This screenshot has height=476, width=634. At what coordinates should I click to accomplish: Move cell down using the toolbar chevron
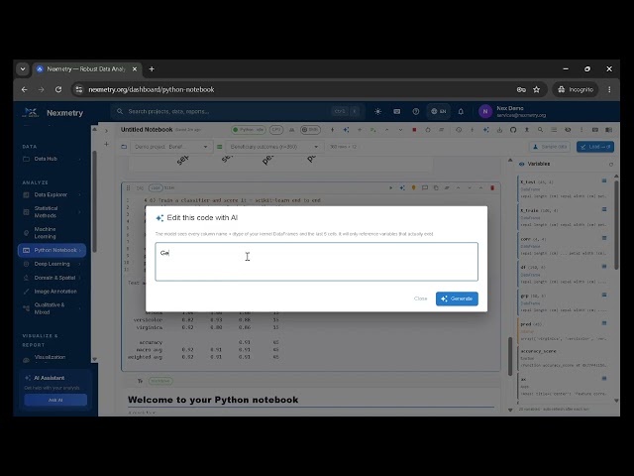[x=400, y=130]
